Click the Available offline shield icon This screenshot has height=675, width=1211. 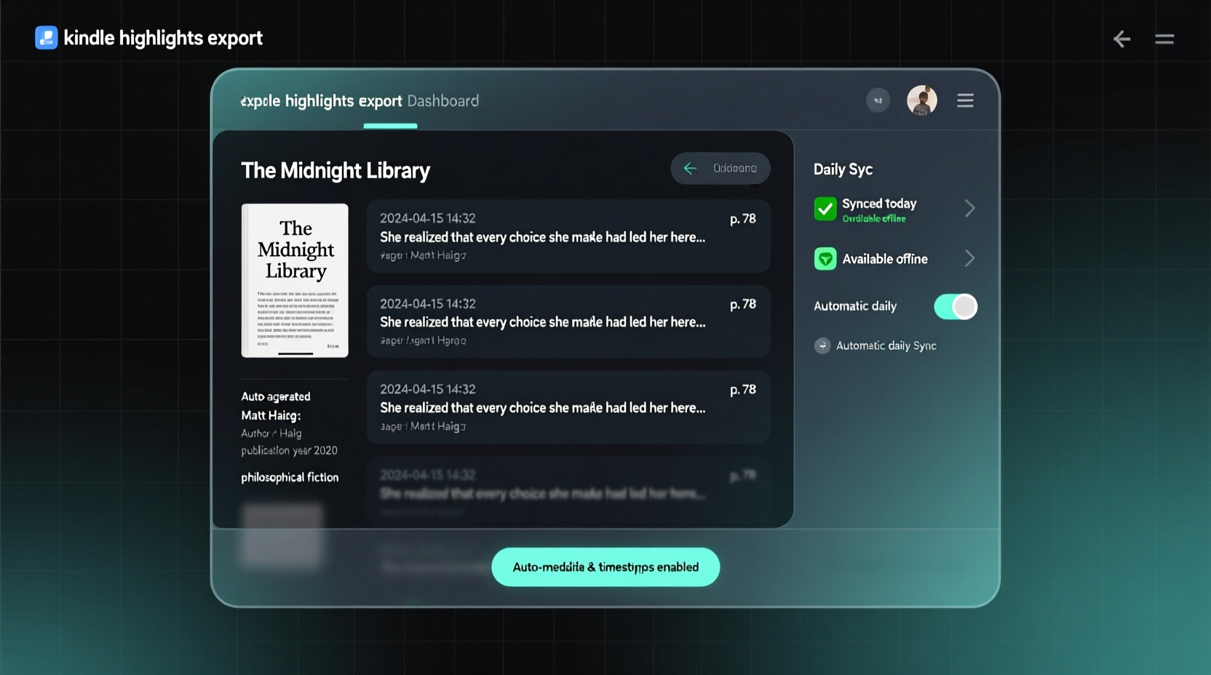[825, 258]
